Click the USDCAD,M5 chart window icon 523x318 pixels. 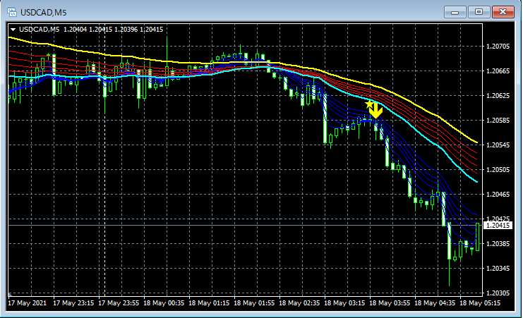(12, 12)
